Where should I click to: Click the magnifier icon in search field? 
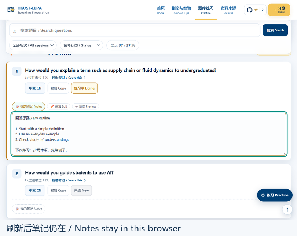[x=15, y=31]
